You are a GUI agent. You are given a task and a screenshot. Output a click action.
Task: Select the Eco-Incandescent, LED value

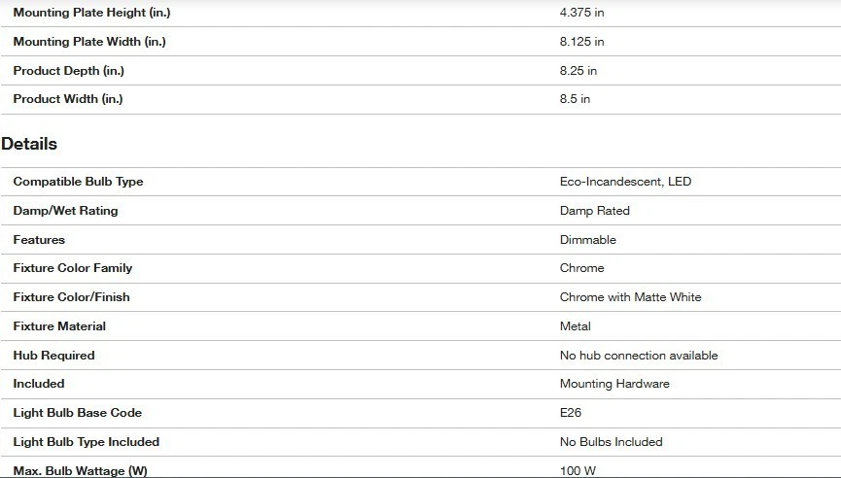(x=625, y=182)
